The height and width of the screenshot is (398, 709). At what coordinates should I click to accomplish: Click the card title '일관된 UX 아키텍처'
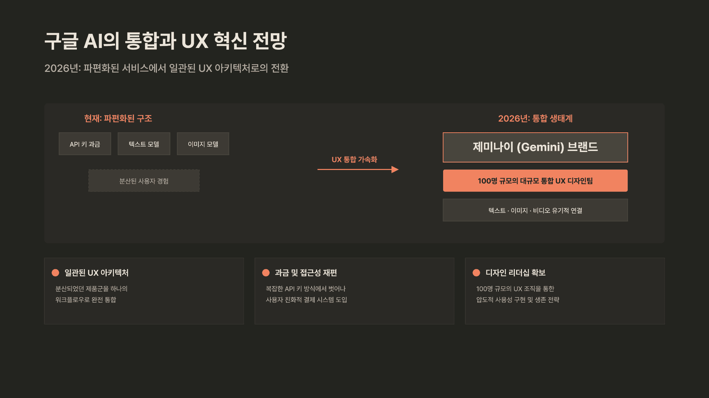(x=97, y=273)
